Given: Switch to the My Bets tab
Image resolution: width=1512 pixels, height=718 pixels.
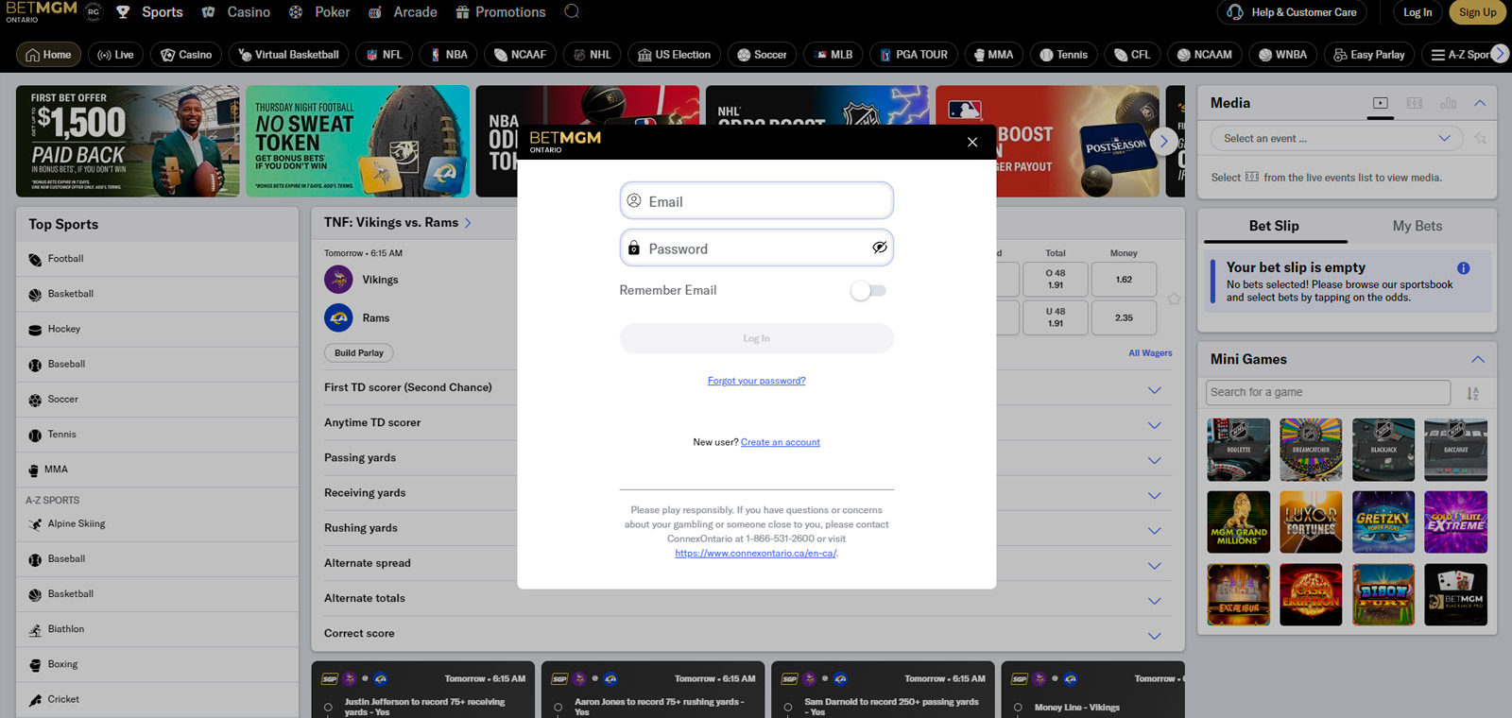Looking at the screenshot, I should coord(1417,226).
